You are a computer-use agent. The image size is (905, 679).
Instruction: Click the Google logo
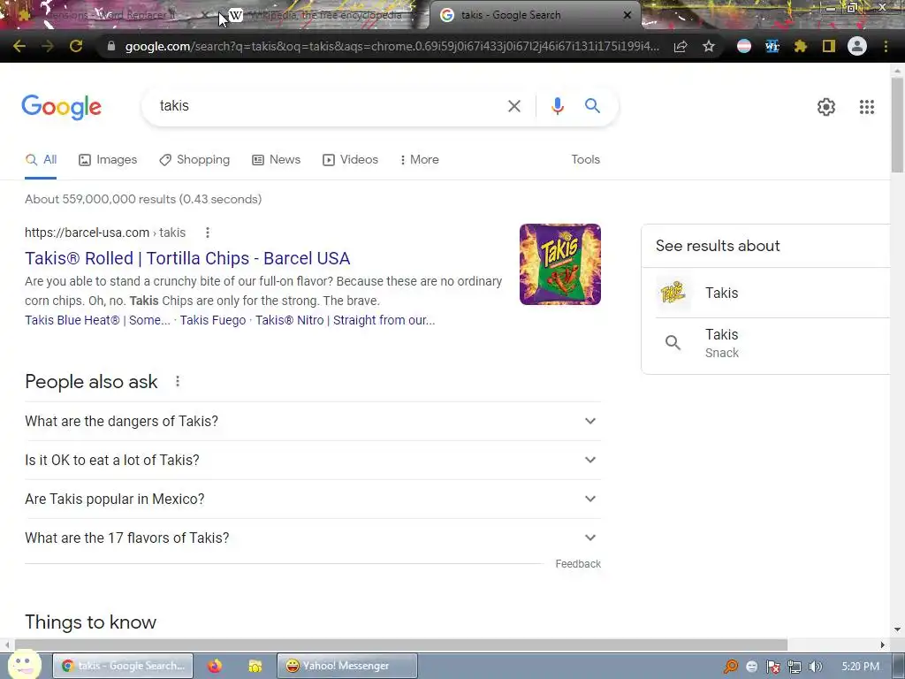click(61, 107)
